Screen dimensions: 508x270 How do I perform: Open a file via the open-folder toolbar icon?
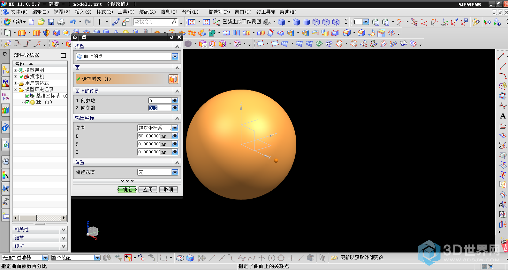coord(41,22)
